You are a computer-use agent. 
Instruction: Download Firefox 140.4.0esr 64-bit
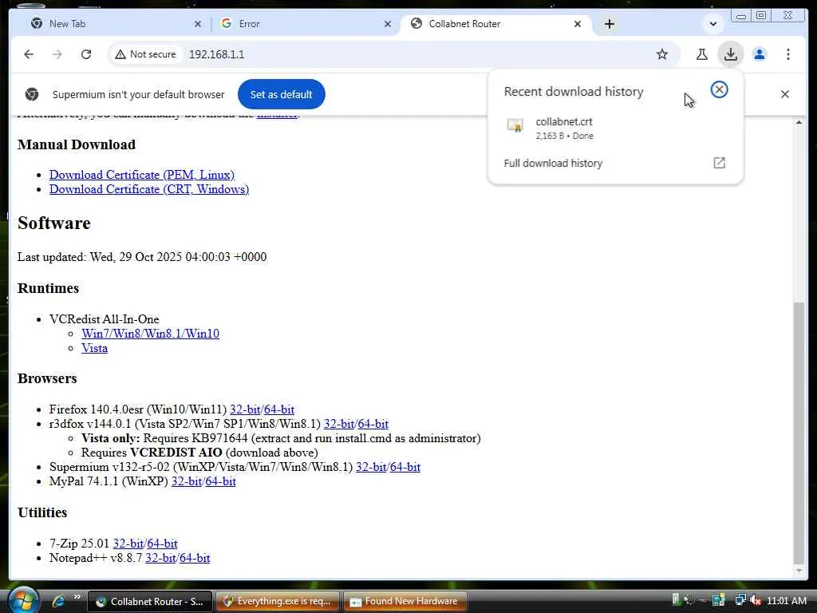point(278,409)
